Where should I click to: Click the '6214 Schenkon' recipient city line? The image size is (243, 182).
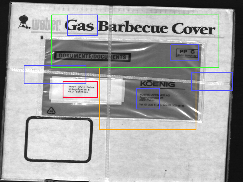point(78,92)
